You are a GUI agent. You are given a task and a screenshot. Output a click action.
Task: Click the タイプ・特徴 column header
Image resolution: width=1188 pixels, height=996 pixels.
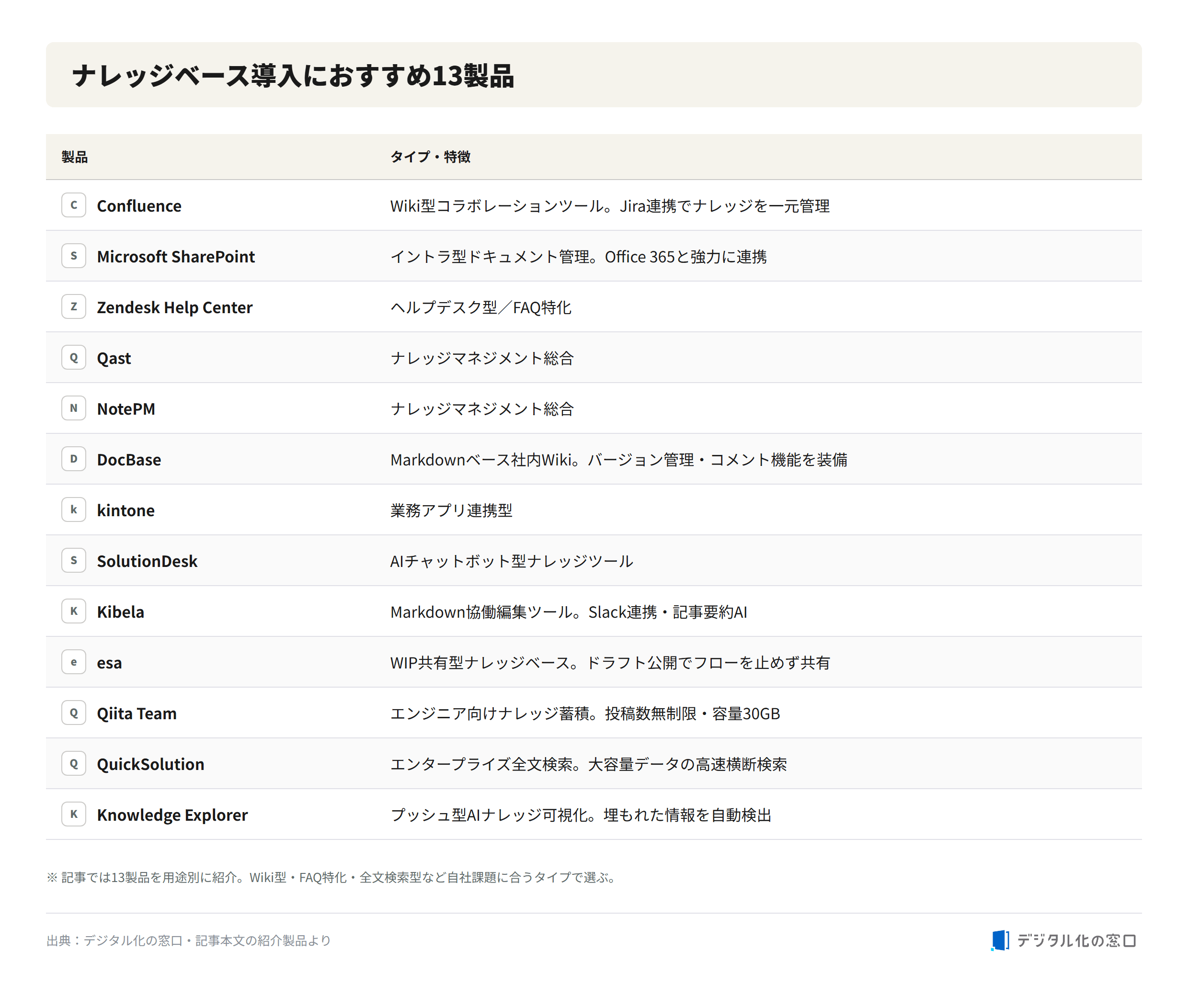tap(431, 157)
